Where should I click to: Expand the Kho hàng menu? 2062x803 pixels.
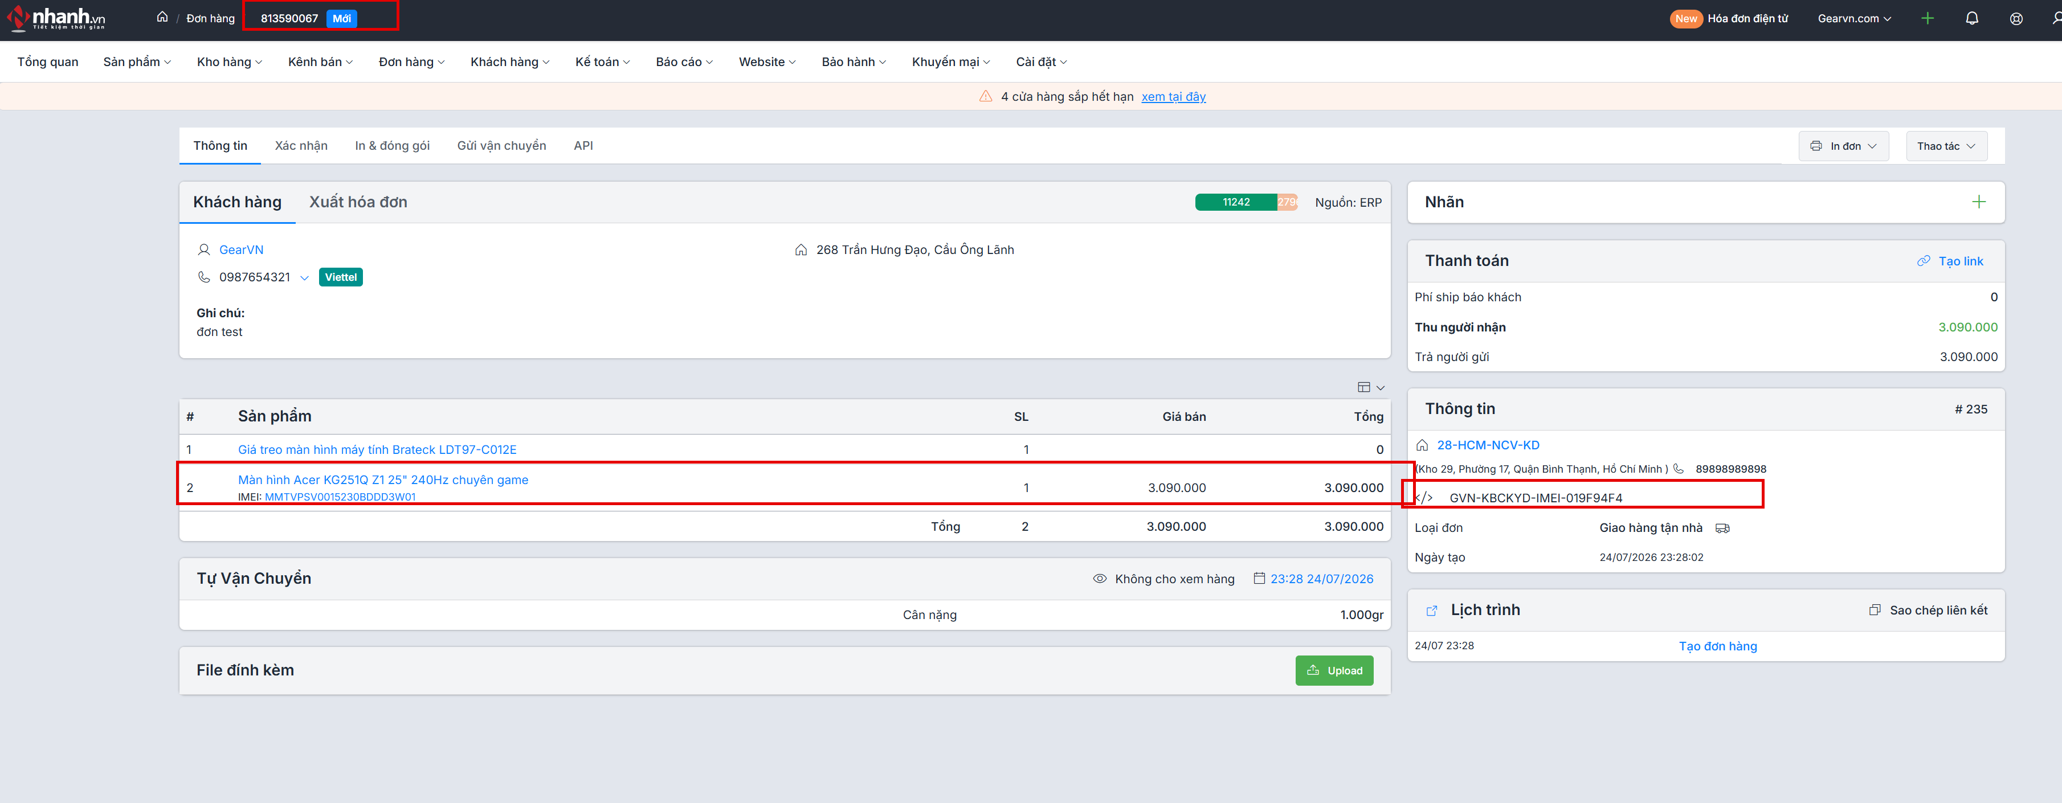[229, 63]
